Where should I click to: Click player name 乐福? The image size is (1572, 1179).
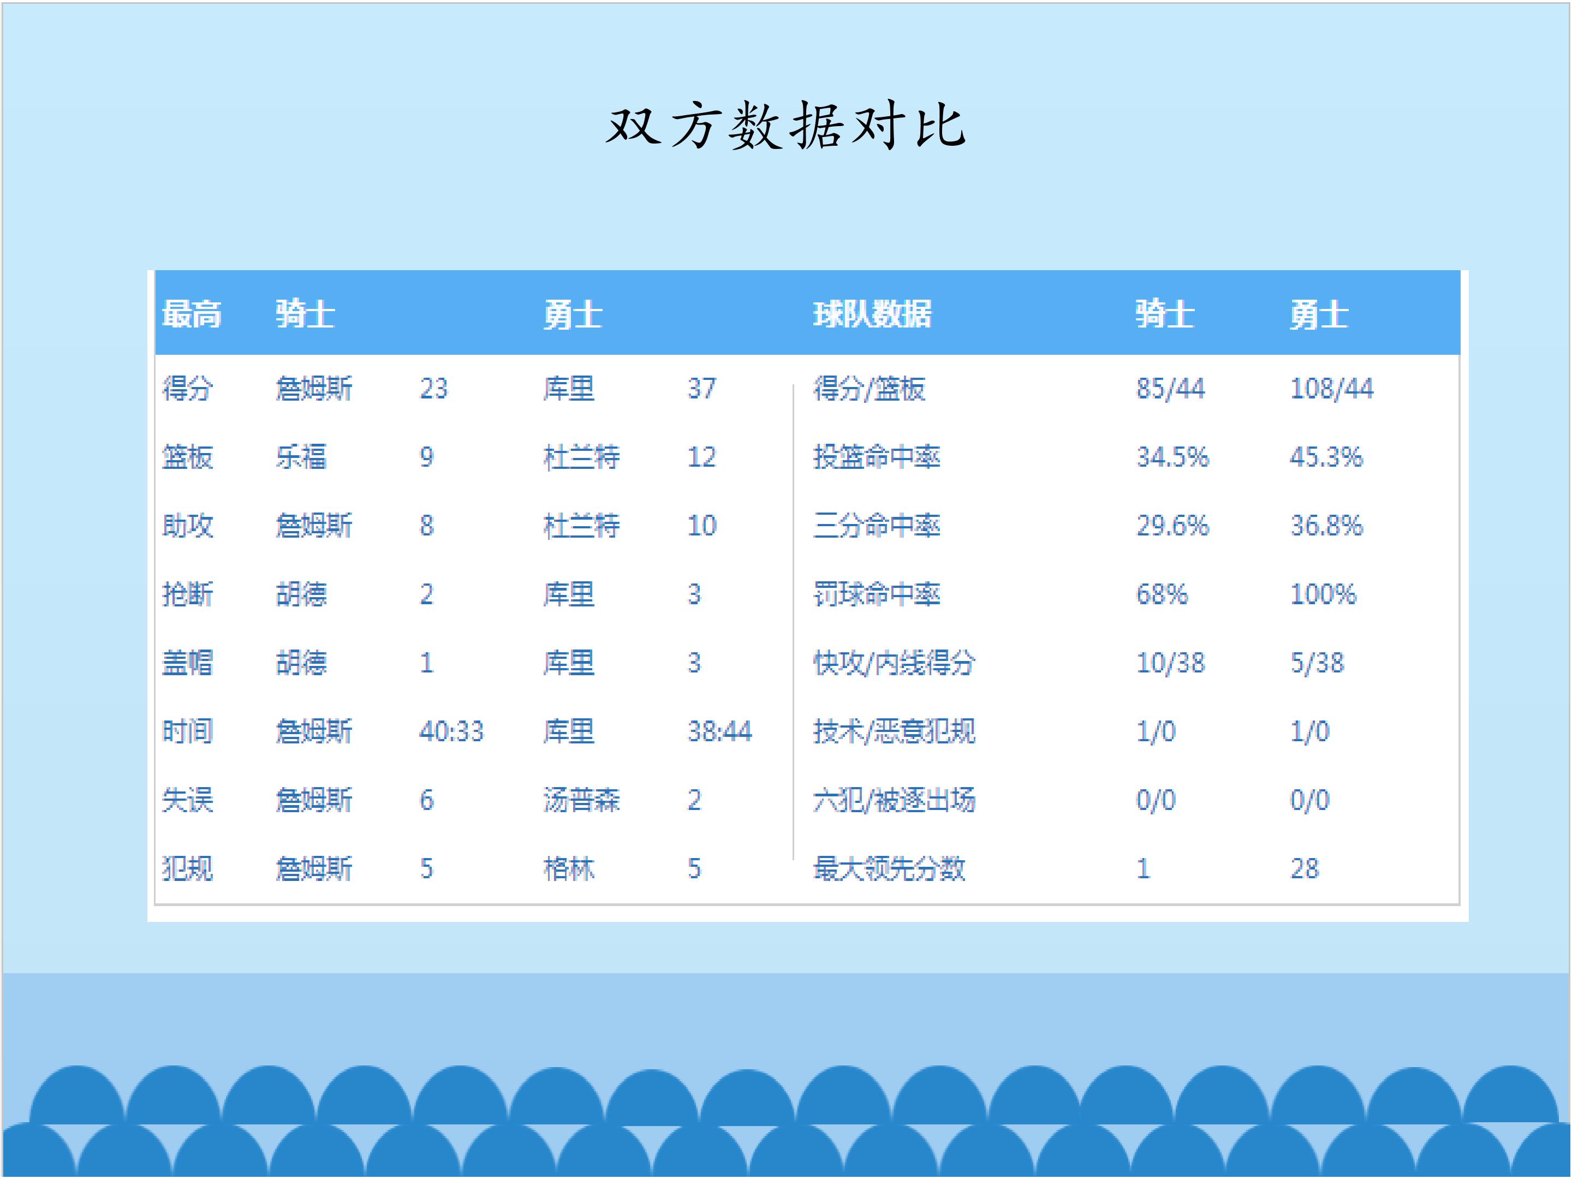(301, 457)
